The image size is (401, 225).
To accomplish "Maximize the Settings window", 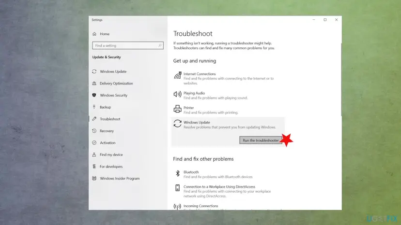I will coord(325,20).
